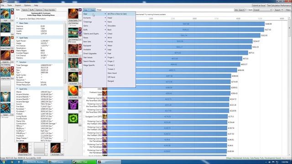Switch to the Boss Handler tab
The image size is (292, 164).
[50, 10]
